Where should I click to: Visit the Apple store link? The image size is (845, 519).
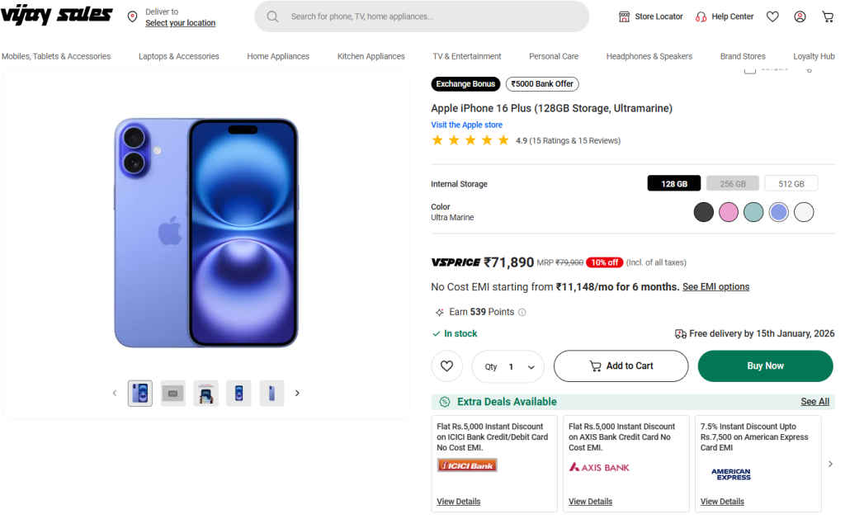(x=466, y=125)
